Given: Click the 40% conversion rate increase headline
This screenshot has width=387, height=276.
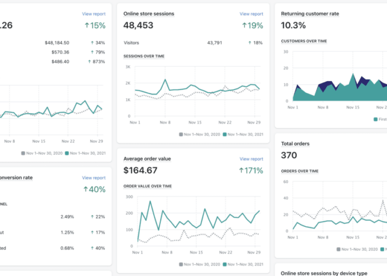Looking at the screenshot, I should pos(95,189).
